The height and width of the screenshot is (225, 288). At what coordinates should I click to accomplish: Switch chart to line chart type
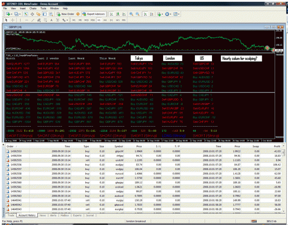pyautogui.click(x=124, y=14)
